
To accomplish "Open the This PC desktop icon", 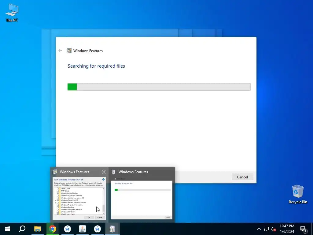I will pyautogui.click(x=12, y=13).
